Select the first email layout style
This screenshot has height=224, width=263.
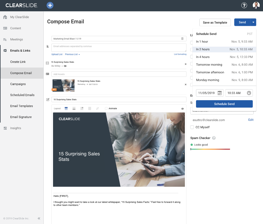click(x=66, y=108)
